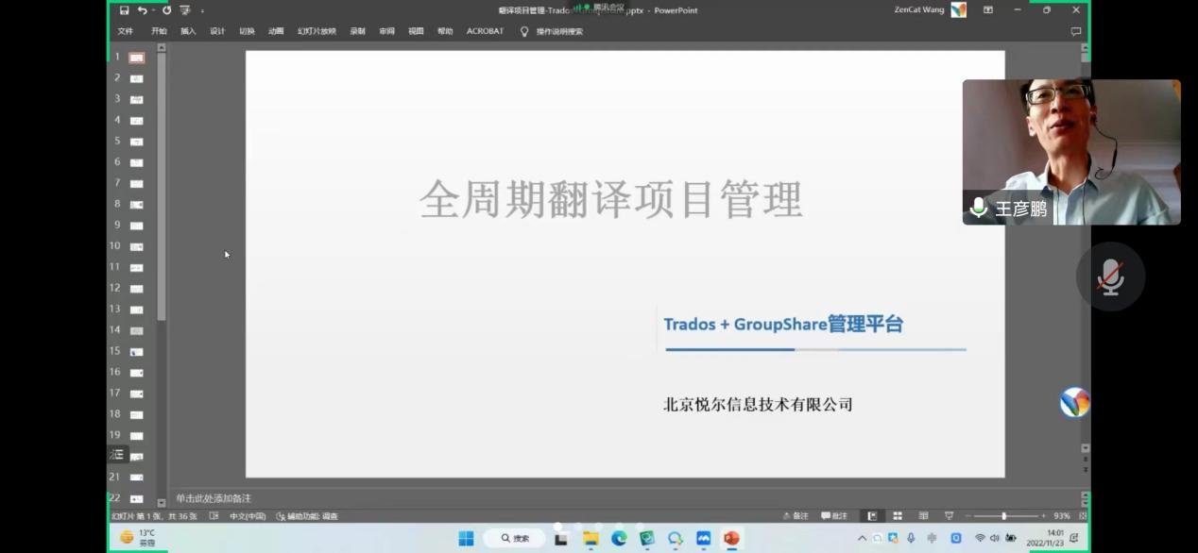Open File Explorer from taskbar

pos(590,538)
